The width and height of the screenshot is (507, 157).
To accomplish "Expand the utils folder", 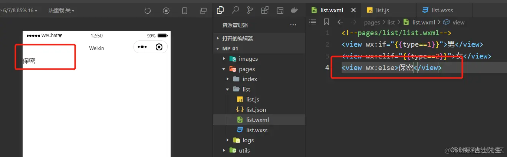I will [259, 150].
